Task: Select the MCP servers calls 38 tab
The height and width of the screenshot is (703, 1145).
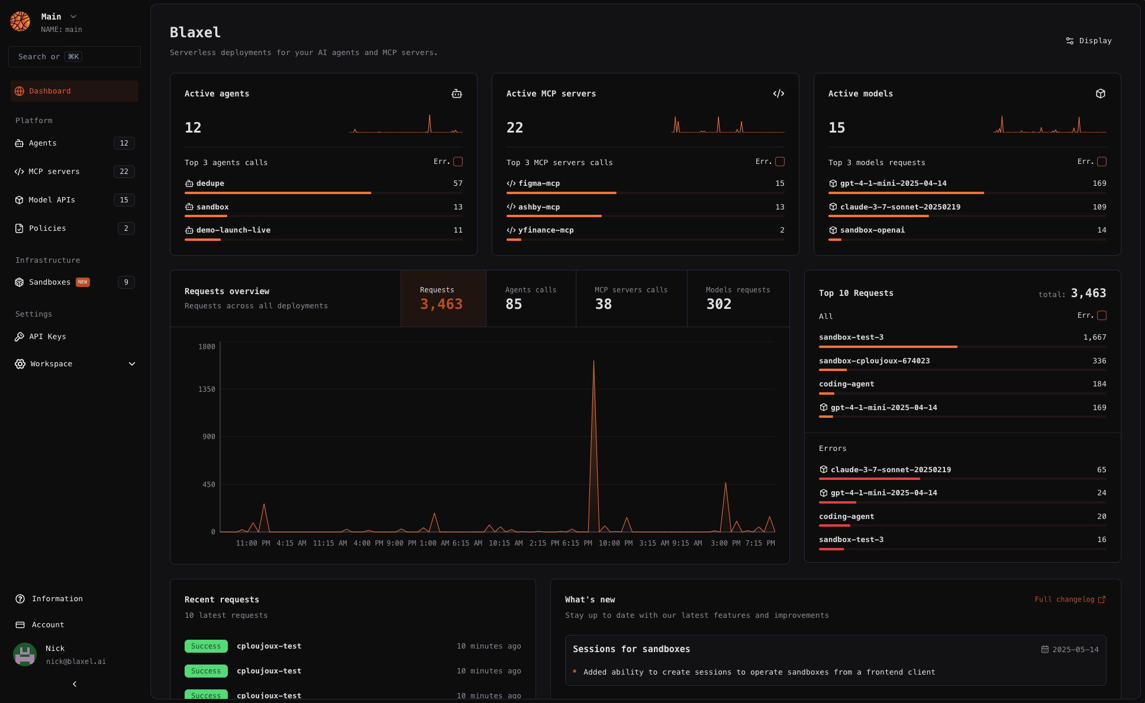Action: tap(631, 299)
